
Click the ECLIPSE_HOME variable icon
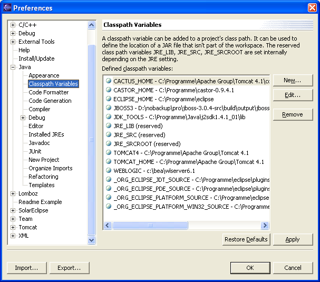coord(109,99)
